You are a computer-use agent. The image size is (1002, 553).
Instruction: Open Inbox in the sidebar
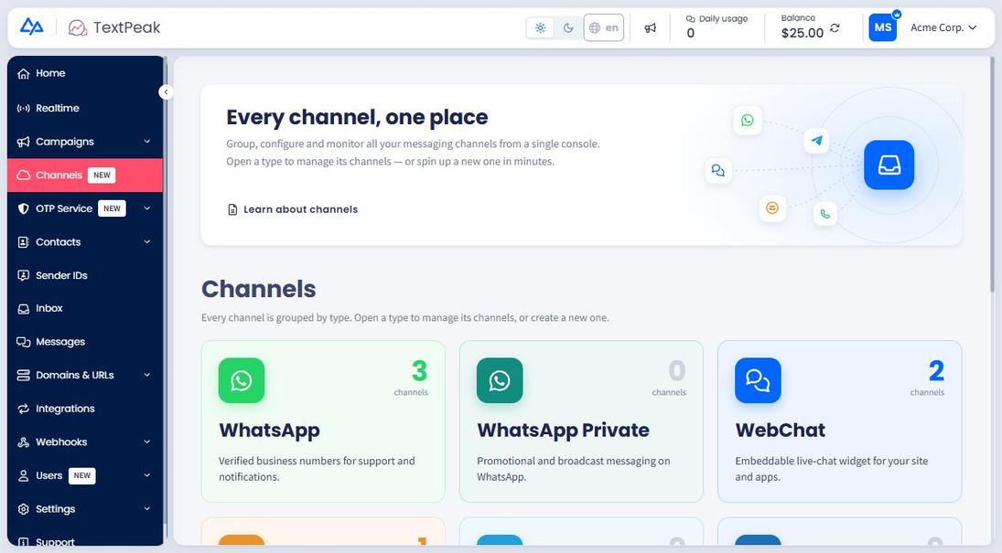tap(85, 308)
